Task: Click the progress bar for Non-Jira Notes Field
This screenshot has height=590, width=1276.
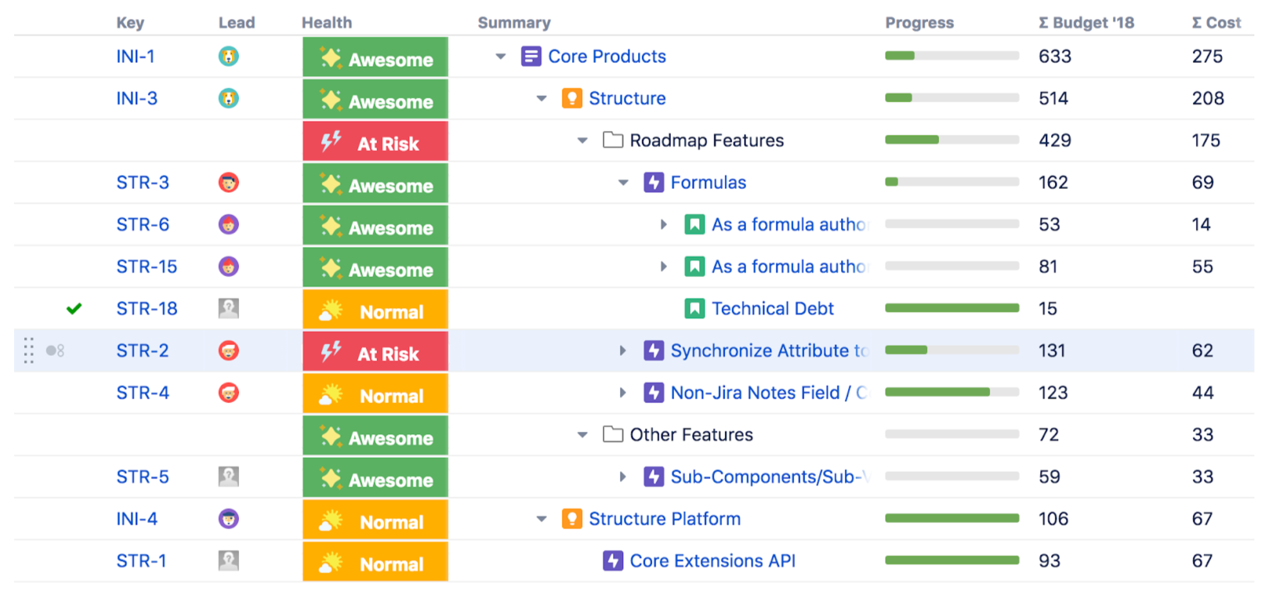Action: 951,392
